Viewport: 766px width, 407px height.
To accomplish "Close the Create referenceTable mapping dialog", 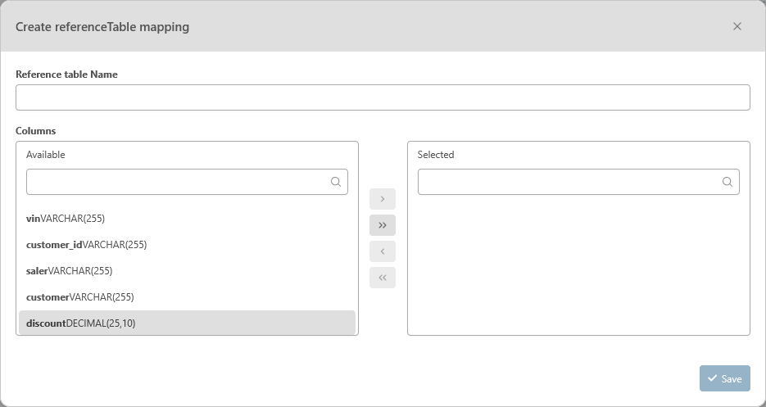I will 737,26.
